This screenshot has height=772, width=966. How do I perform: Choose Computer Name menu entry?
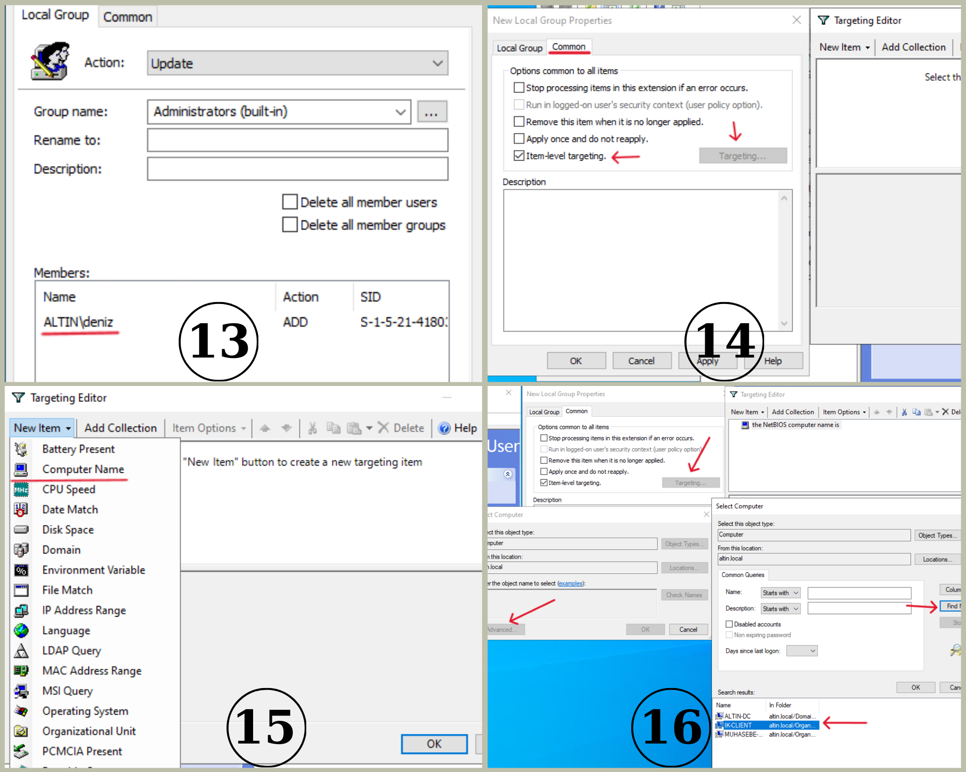tap(83, 469)
